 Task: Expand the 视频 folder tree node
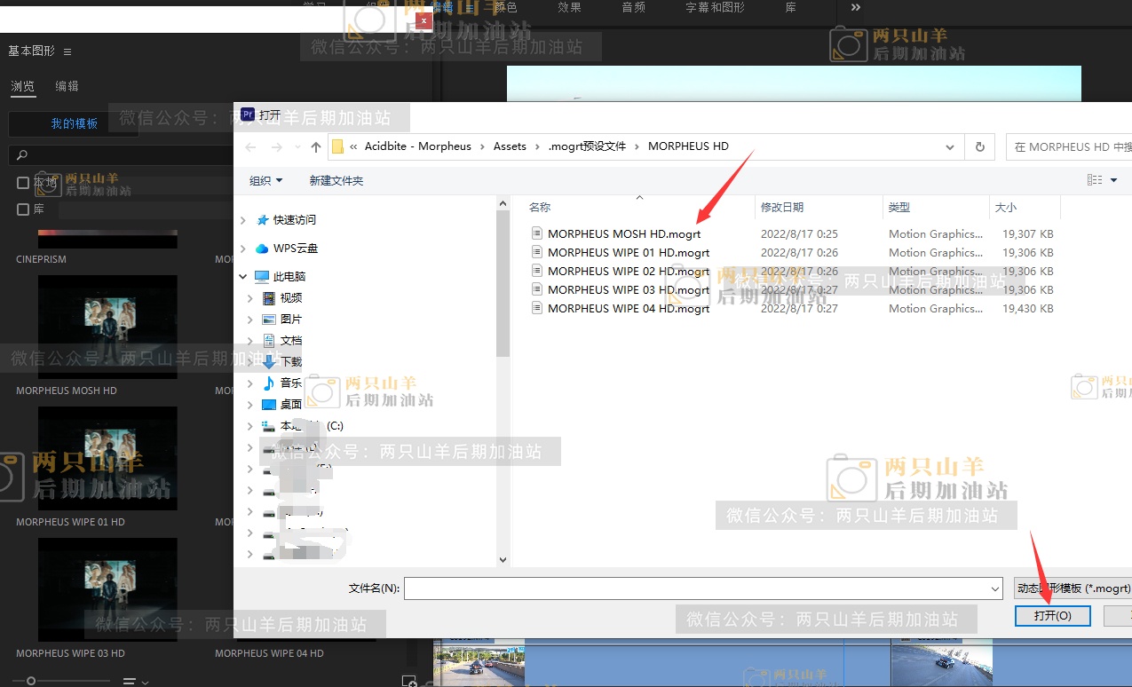pyautogui.click(x=250, y=298)
